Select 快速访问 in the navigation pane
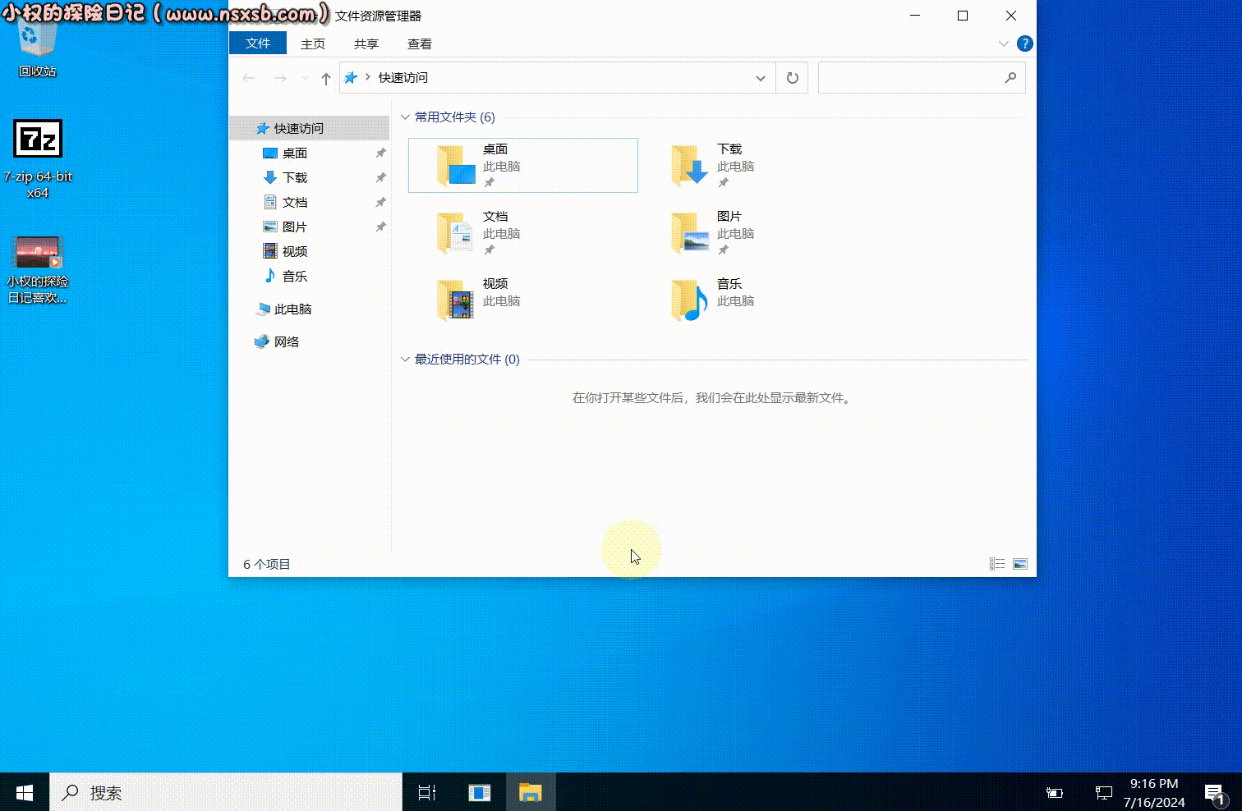The image size is (1242, 811). click(x=310, y=128)
